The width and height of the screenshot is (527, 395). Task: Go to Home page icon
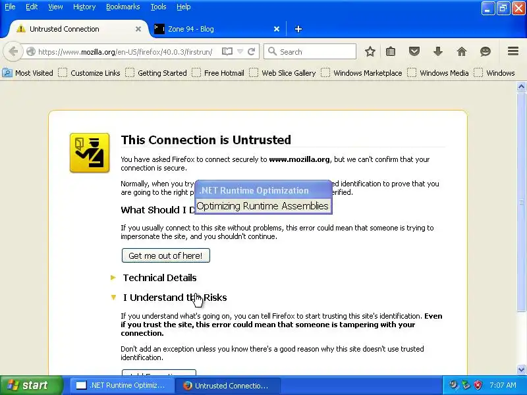click(x=462, y=51)
